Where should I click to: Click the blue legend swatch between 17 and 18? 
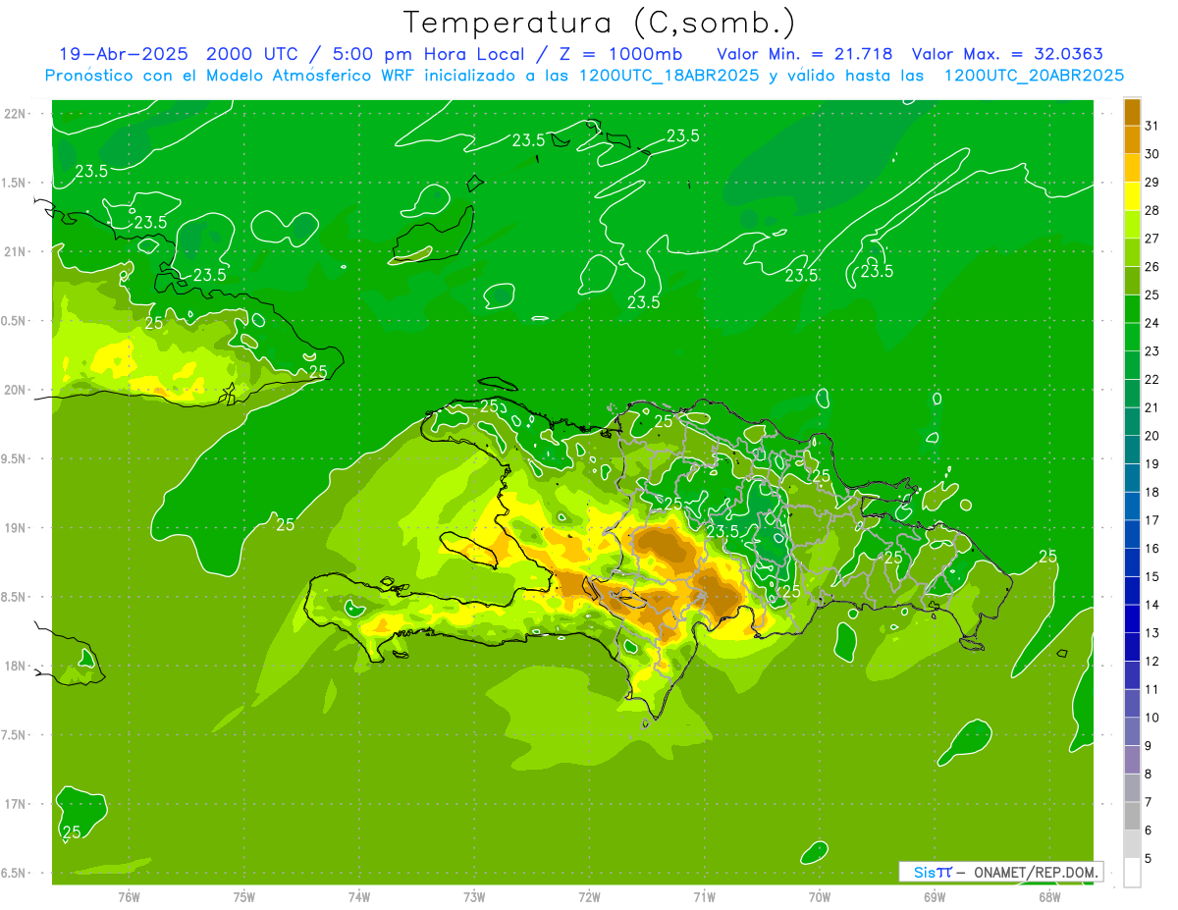[1132, 507]
